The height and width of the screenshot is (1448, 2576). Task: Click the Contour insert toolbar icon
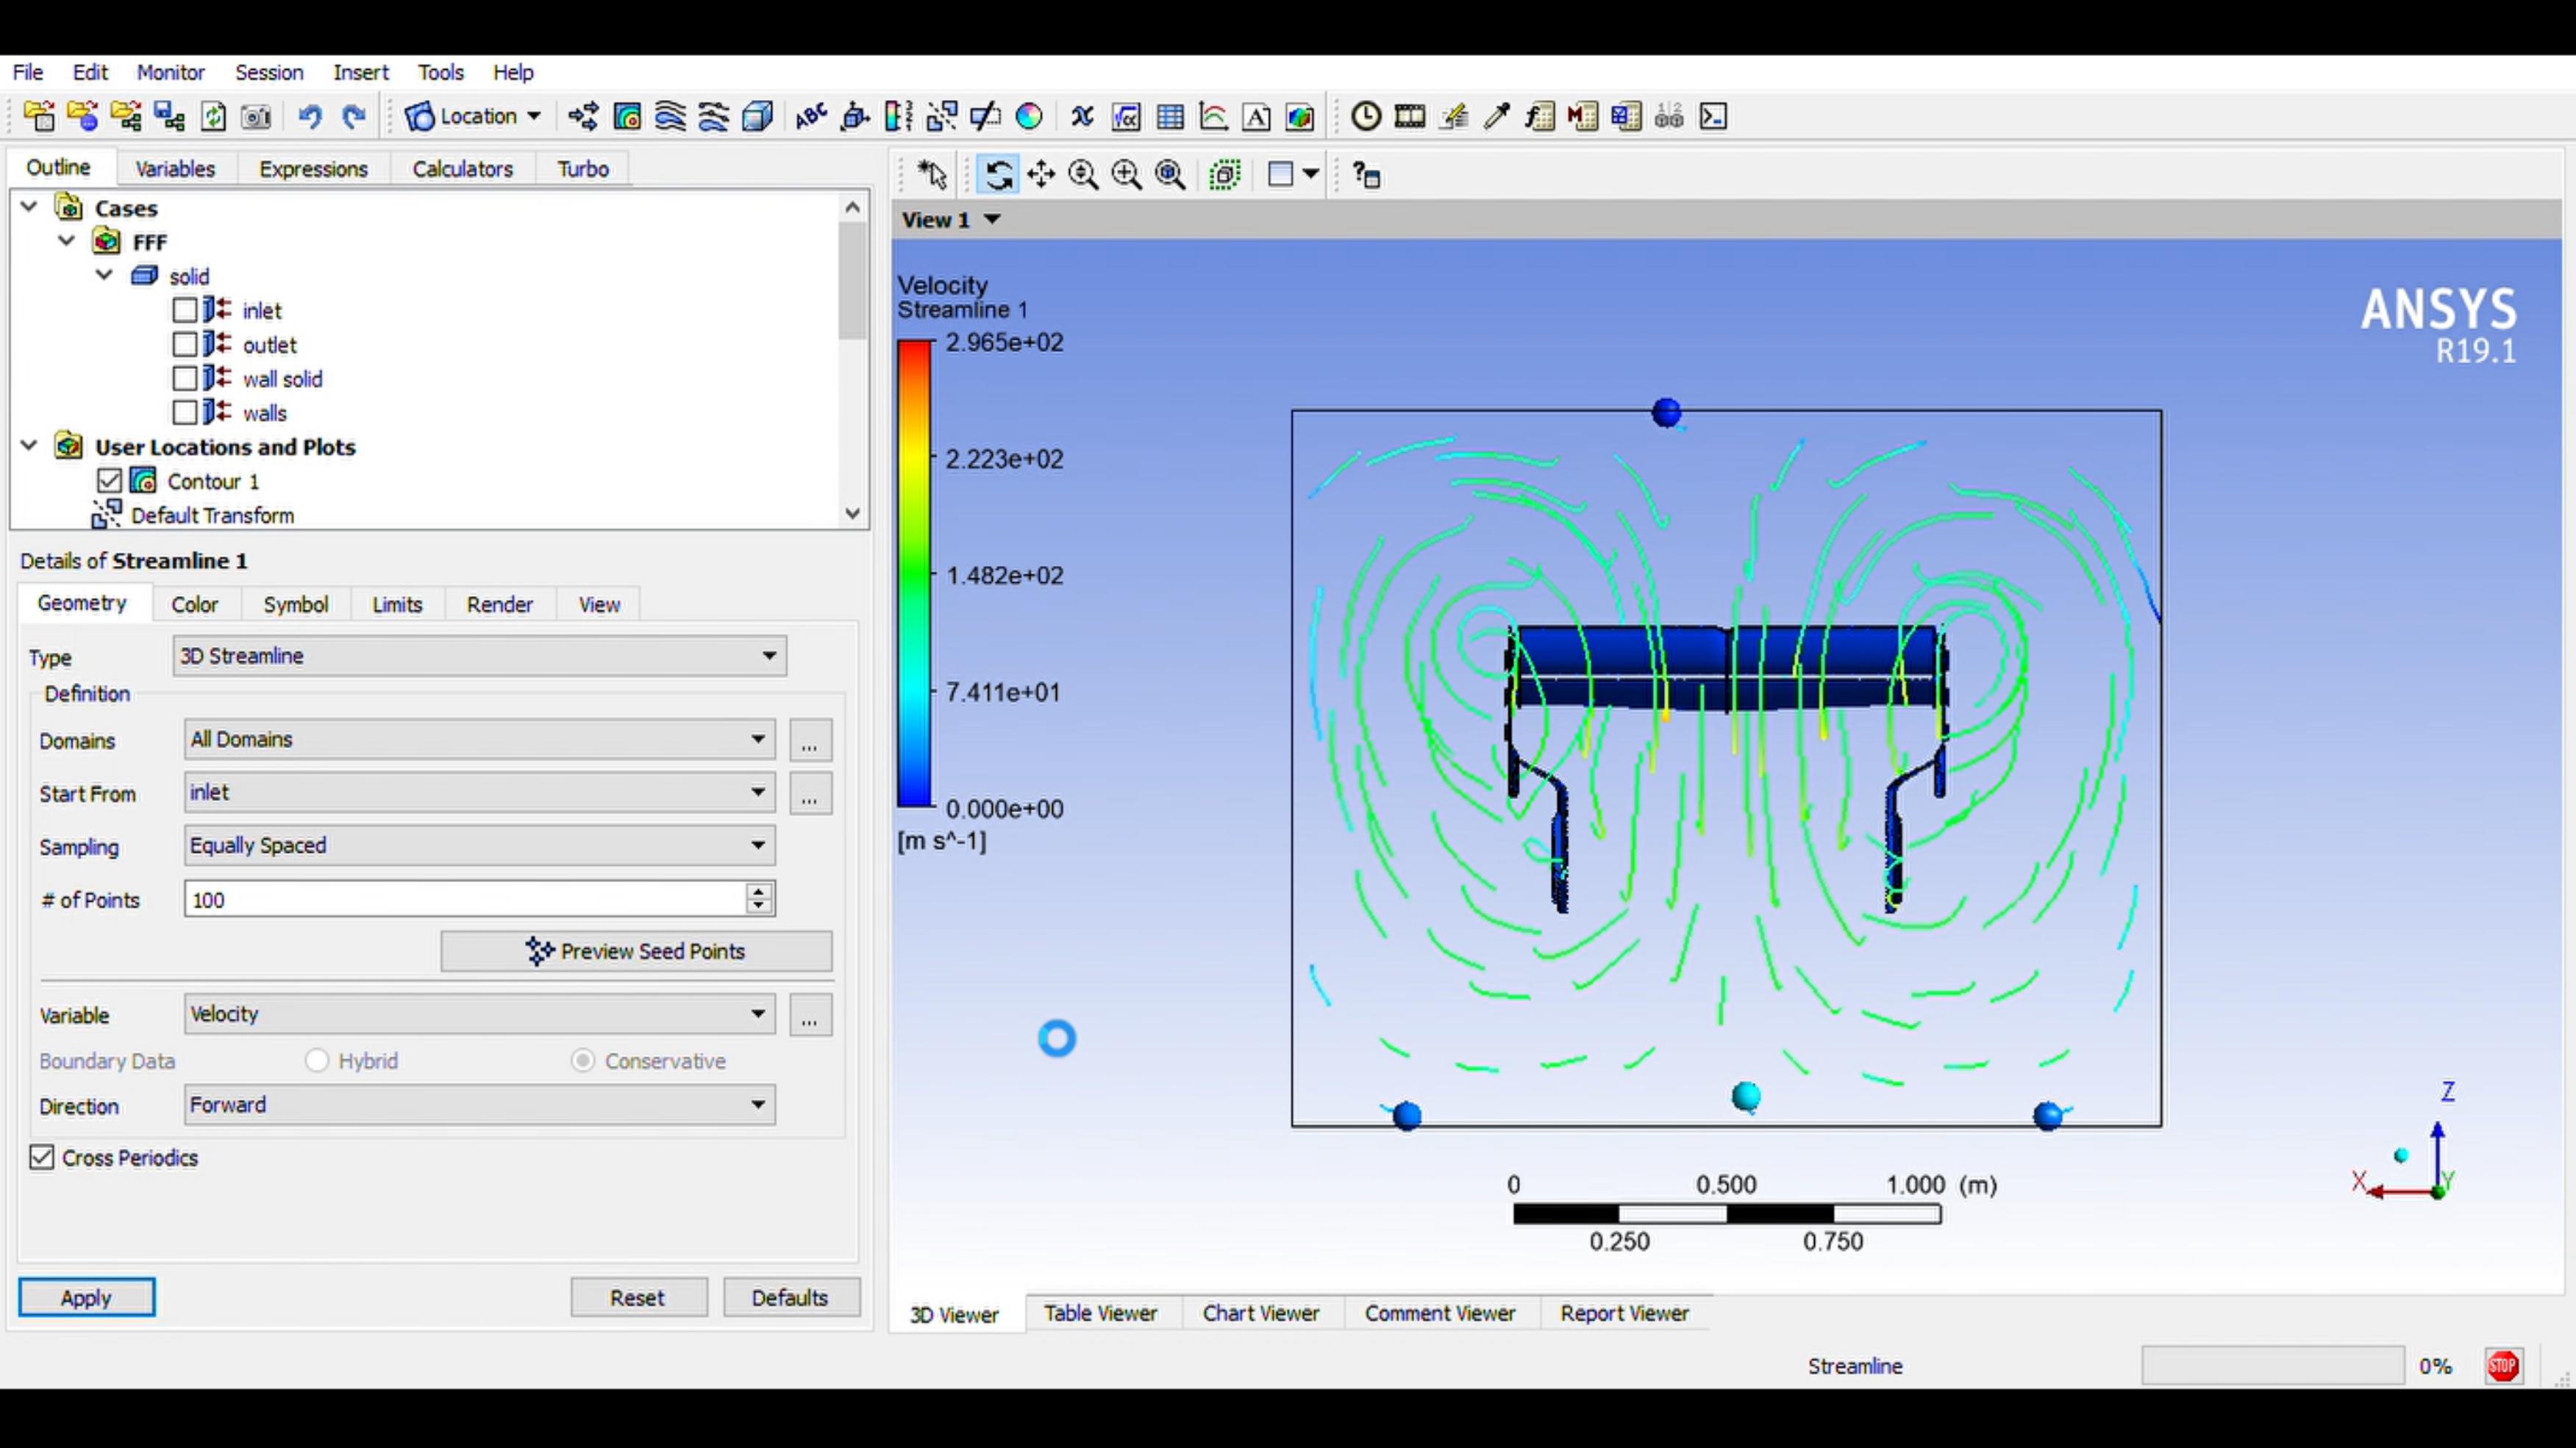pos(627,117)
